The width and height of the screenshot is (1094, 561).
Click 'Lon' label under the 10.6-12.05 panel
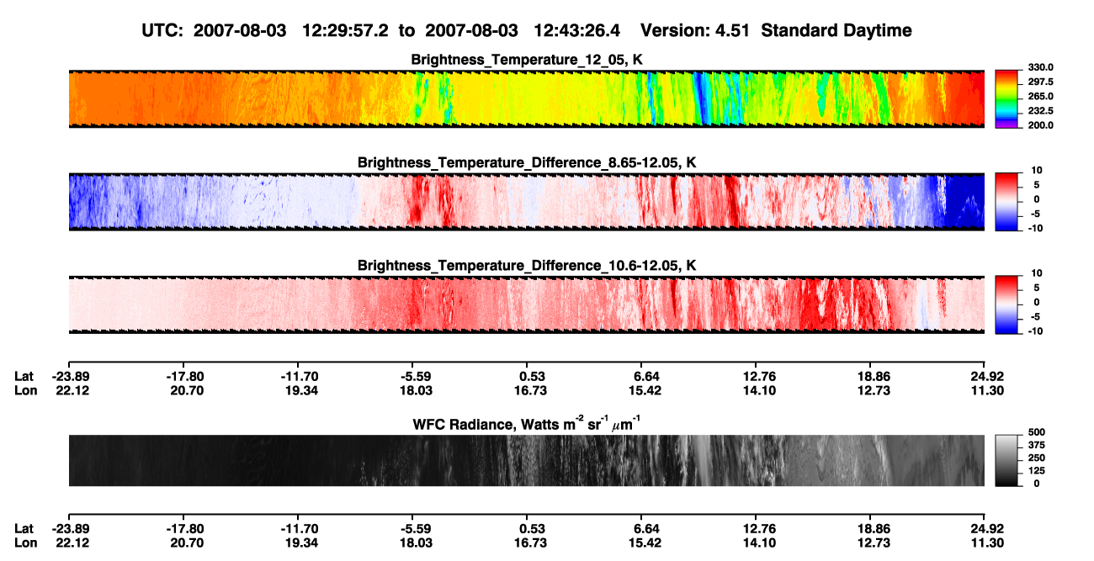click(26, 390)
